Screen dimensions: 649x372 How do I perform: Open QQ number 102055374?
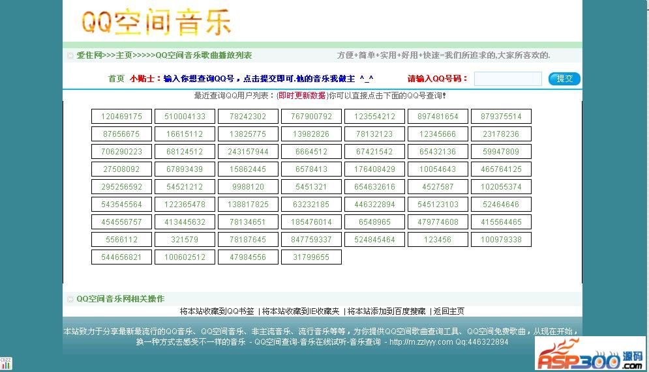[502, 187]
